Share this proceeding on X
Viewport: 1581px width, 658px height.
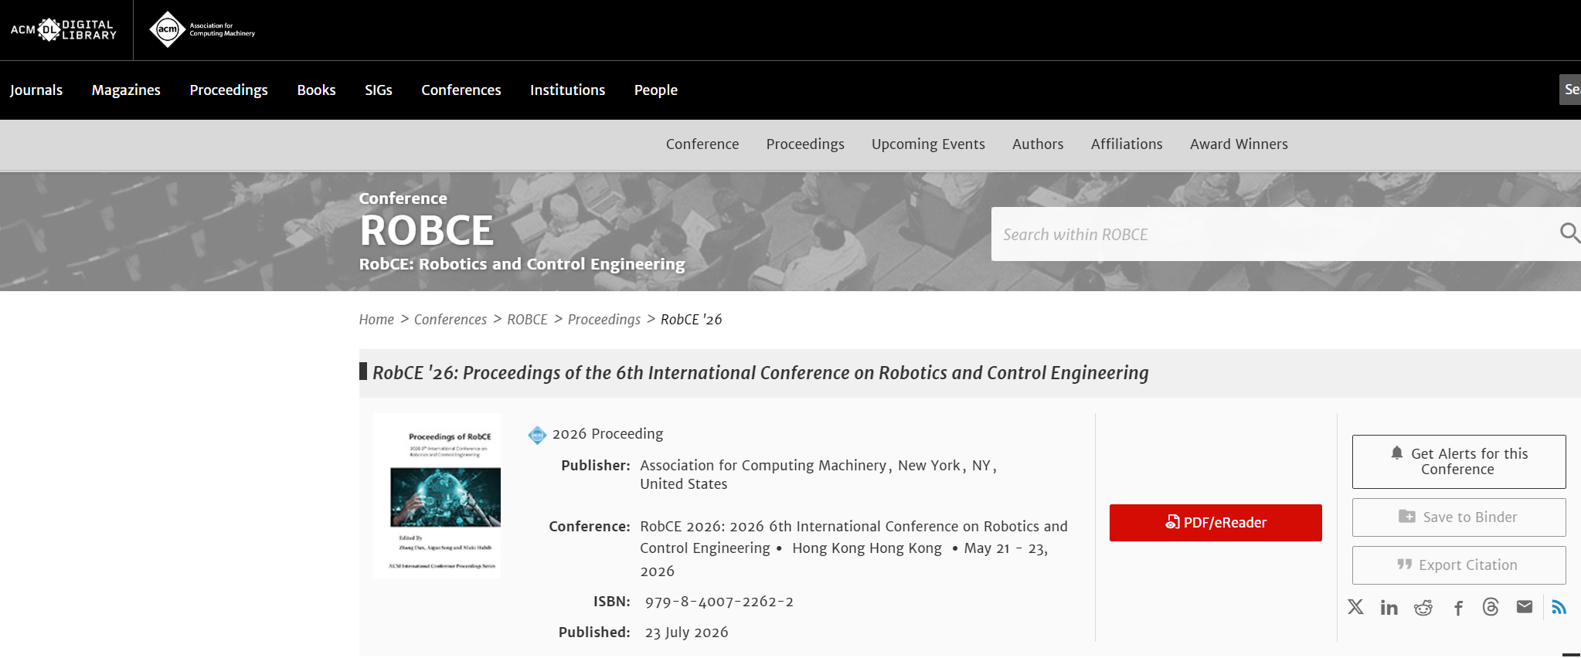(x=1355, y=607)
